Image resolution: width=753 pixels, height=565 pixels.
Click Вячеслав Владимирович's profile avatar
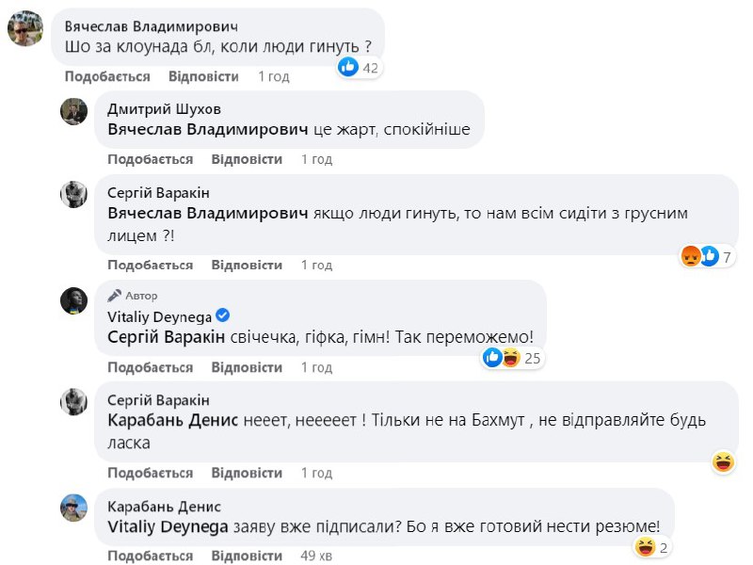pos(24,29)
